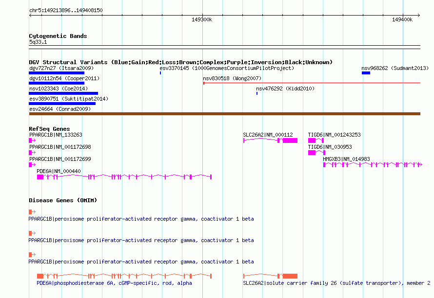Screen dimensions: 434x298
Task: Open the dgv727n27 (Itsara2009) label
Action: 61,68
